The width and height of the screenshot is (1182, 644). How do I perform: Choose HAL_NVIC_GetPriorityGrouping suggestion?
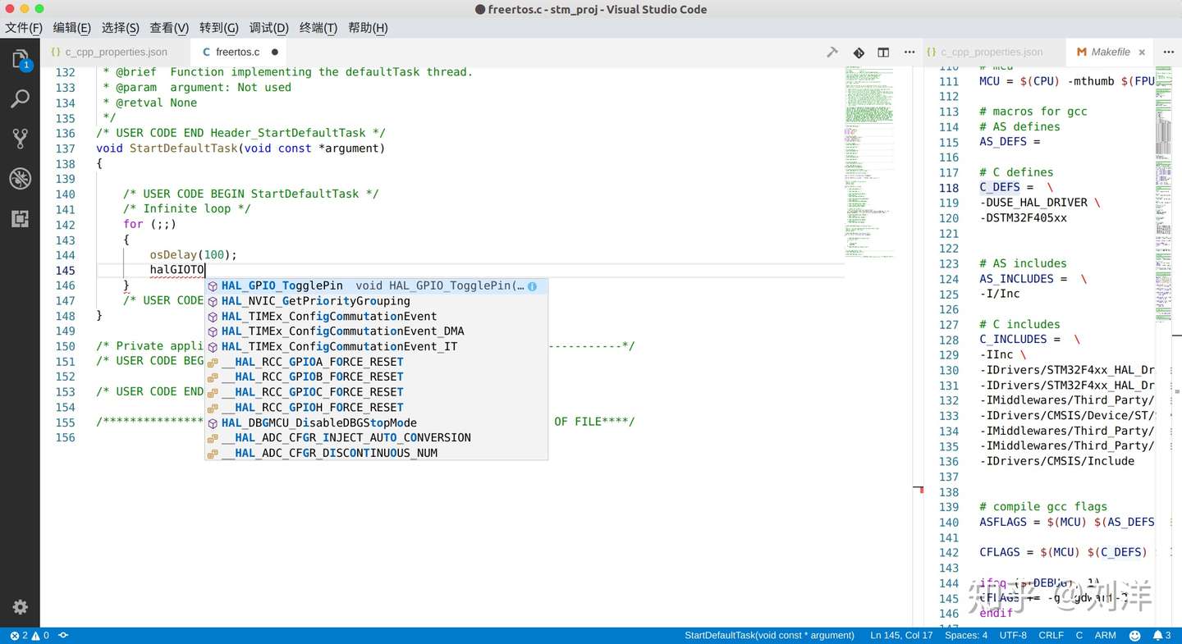pyautogui.click(x=376, y=301)
